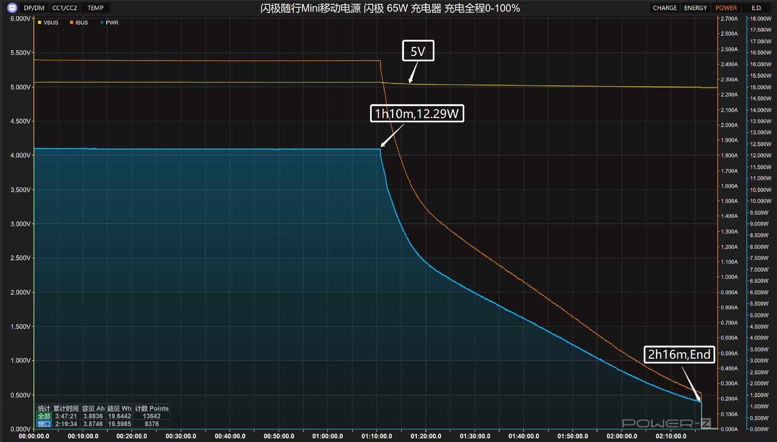Select the CHARGE view tab

(664, 8)
